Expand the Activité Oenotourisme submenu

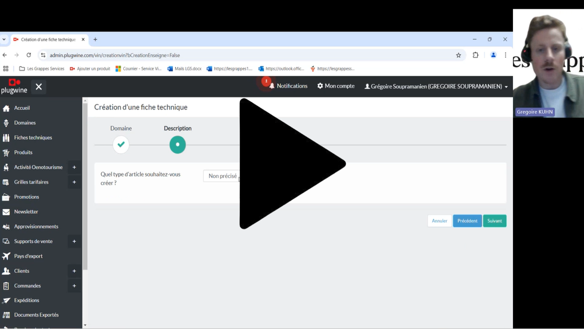pyautogui.click(x=74, y=167)
